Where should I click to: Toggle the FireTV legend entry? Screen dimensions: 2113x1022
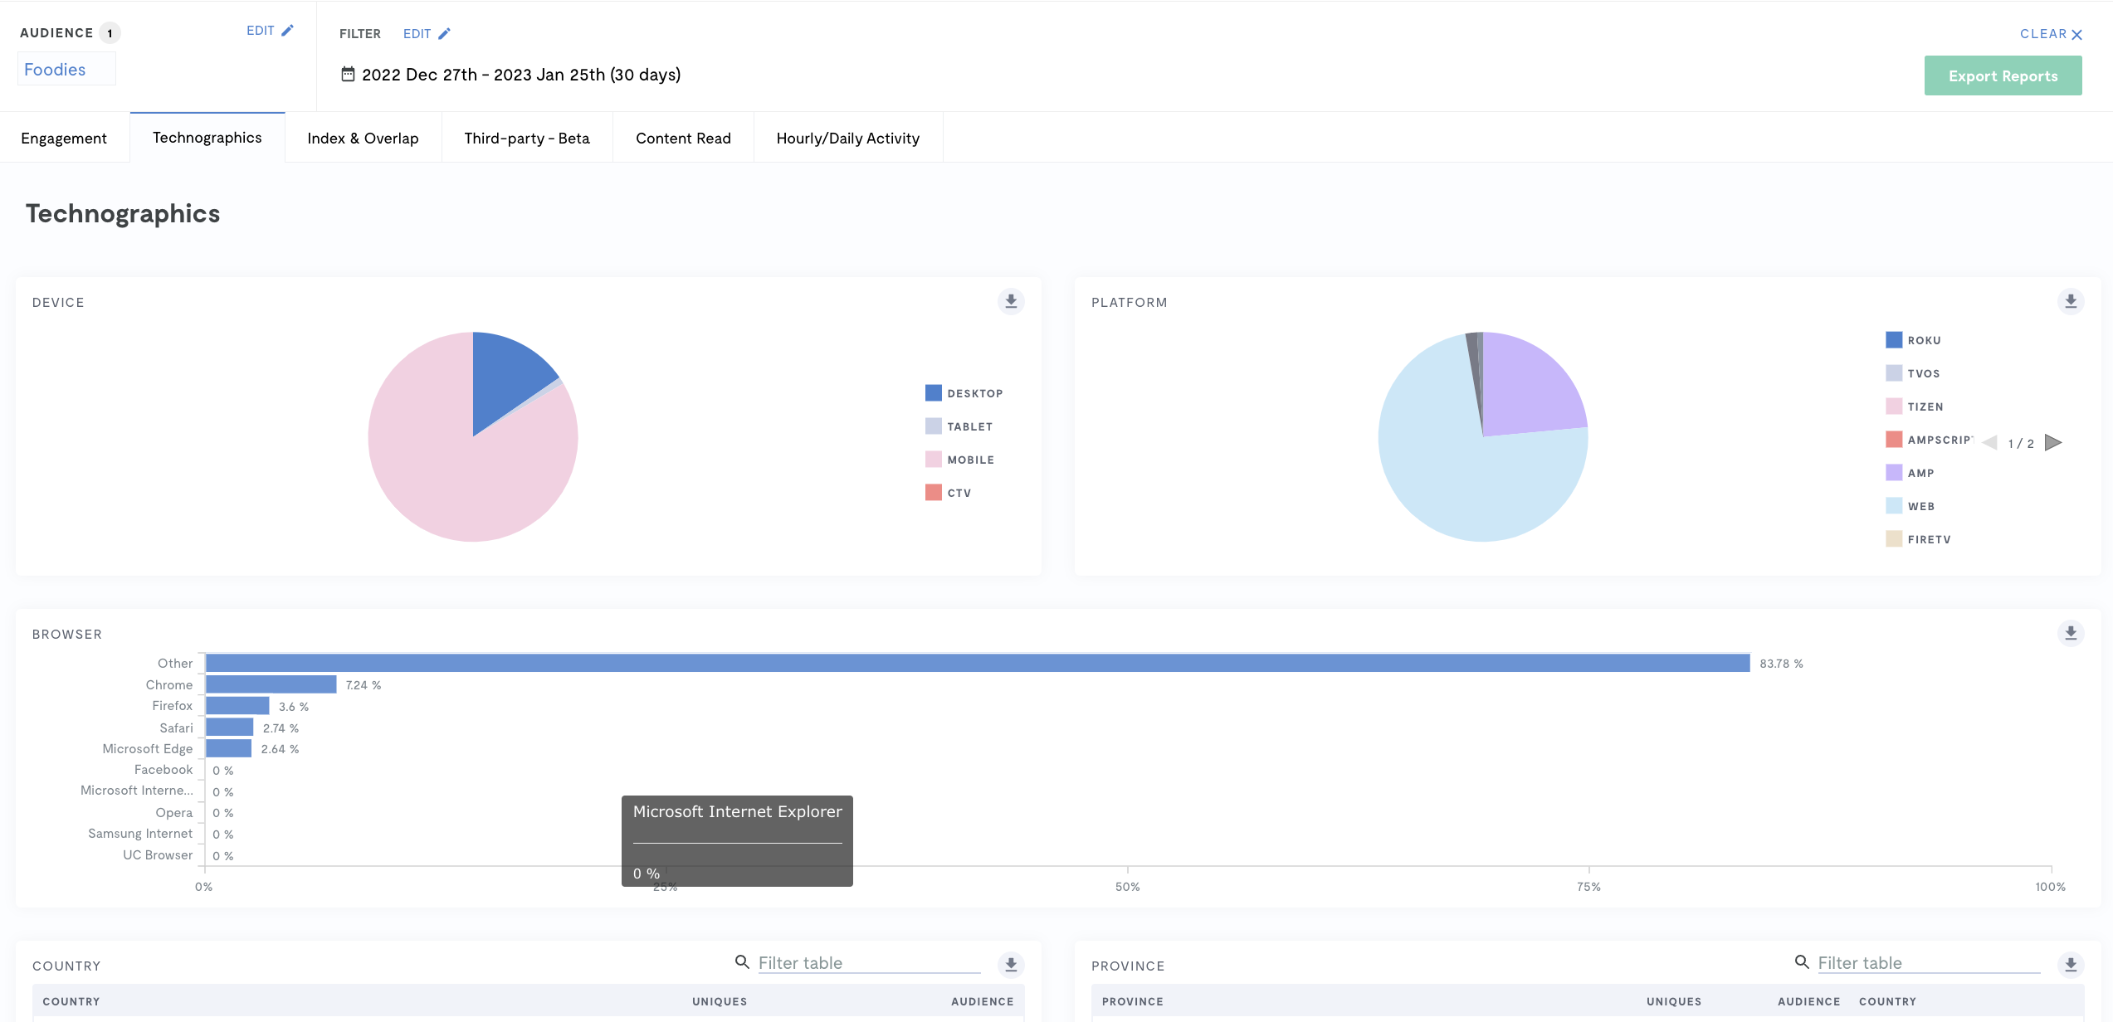(1918, 539)
